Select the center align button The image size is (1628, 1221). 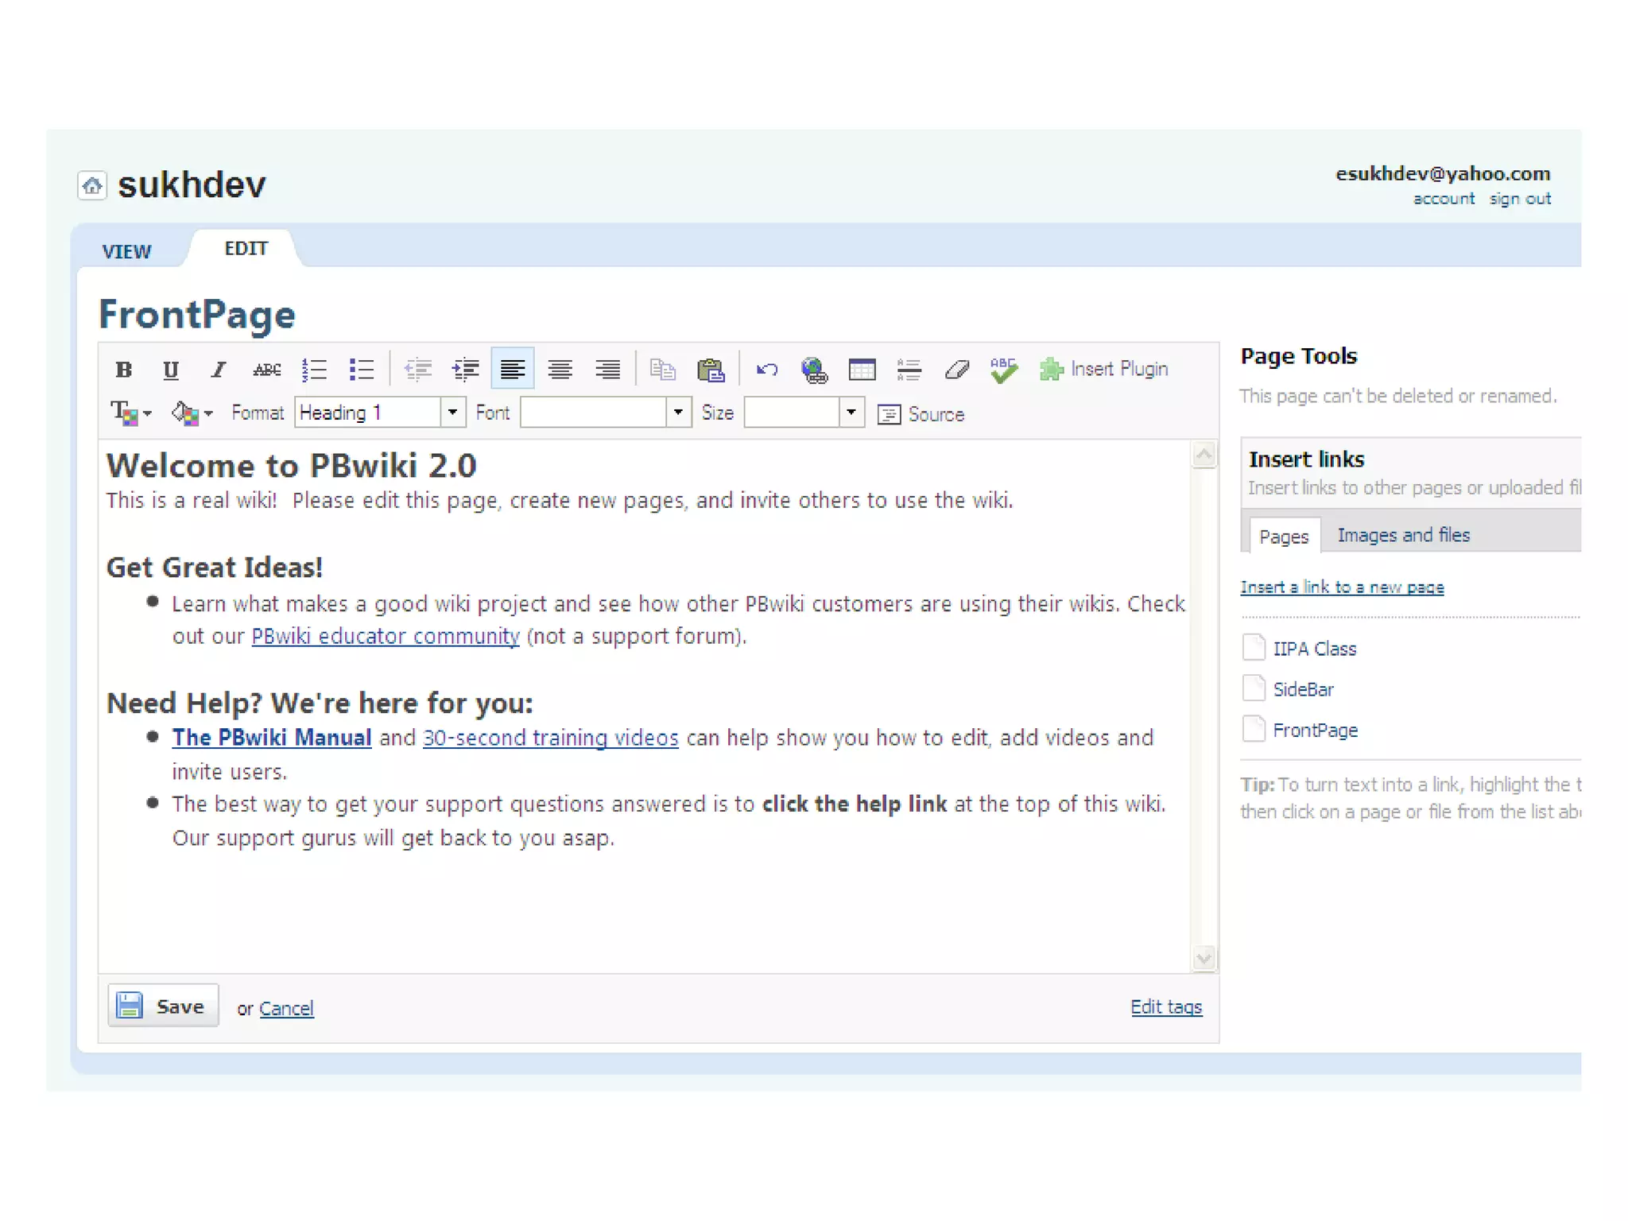(x=560, y=370)
